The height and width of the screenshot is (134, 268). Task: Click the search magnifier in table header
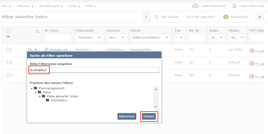click(38, 32)
